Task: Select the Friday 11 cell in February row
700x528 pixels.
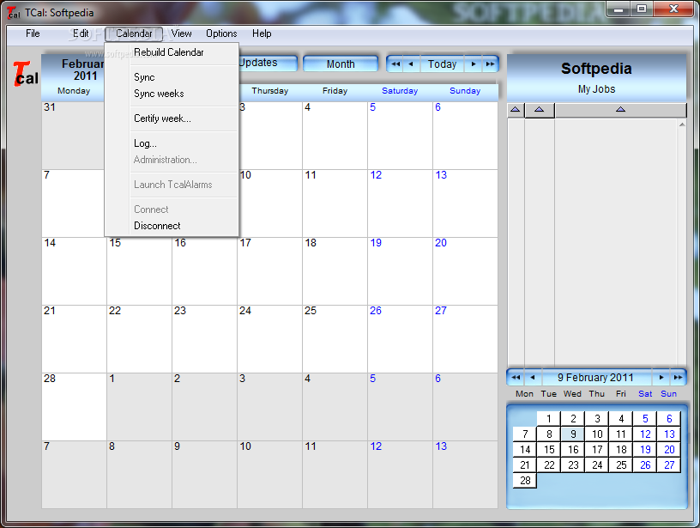Action: click(x=335, y=203)
